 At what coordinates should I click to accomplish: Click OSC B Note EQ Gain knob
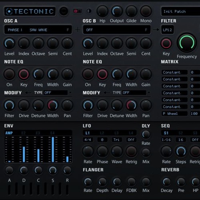point(146,74)
